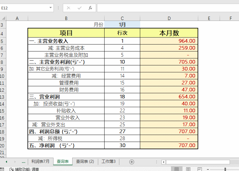The height and width of the screenshot is (171, 239).
Task: Open the month dropdown cell showing 1月
Action: point(122,25)
